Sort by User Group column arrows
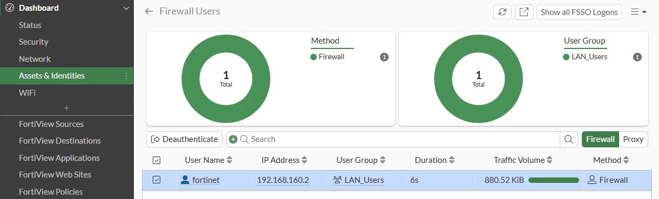The width and height of the screenshot is (659, 199). click(383, 160)
